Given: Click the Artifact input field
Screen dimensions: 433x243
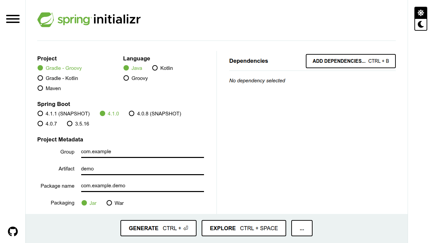Looking at the screenshot, I should pos(142,169).
